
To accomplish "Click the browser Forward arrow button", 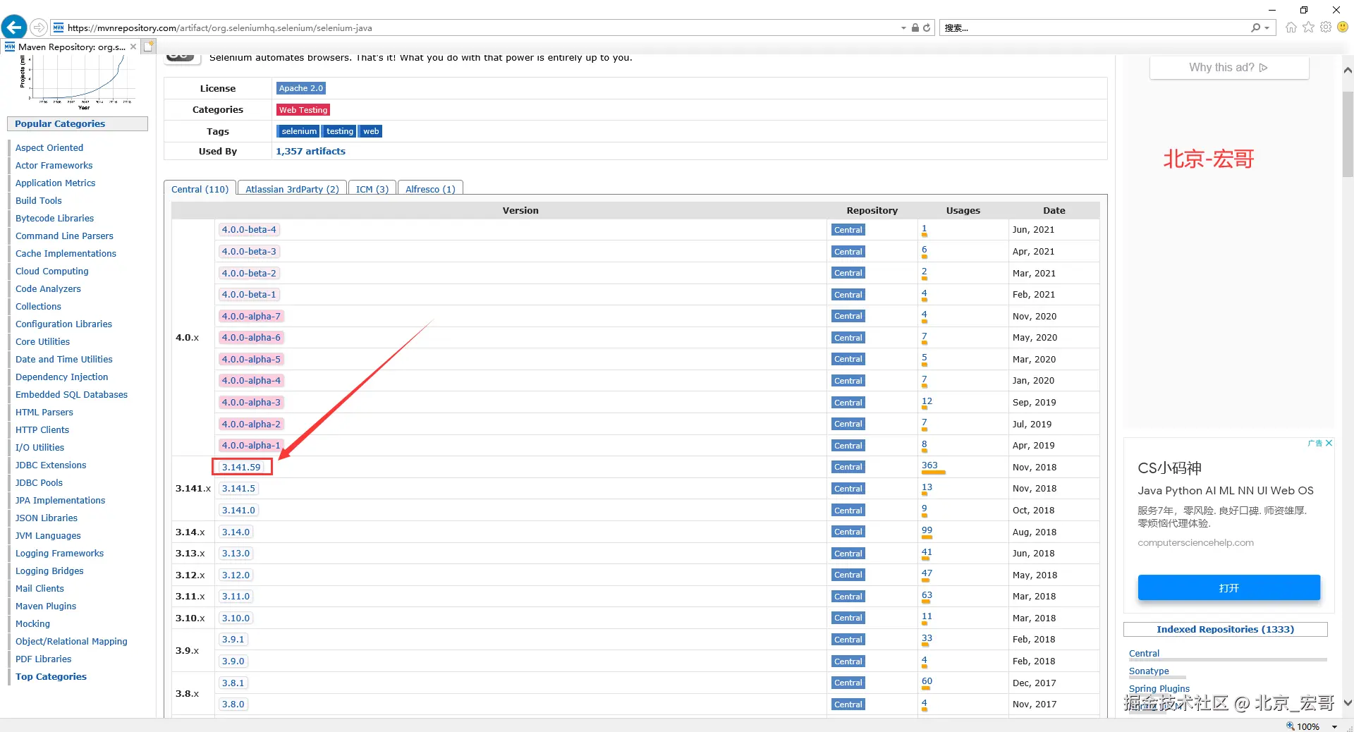I will (39, 28).
